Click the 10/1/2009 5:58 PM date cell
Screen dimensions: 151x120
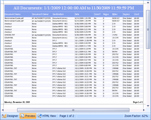click(x=83, y=63)
